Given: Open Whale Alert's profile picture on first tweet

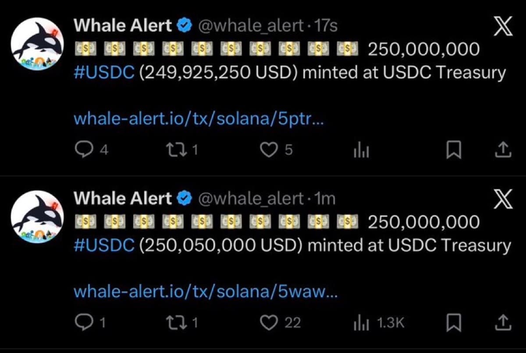Looking at the screenshot, I should (x=37, y=43).
